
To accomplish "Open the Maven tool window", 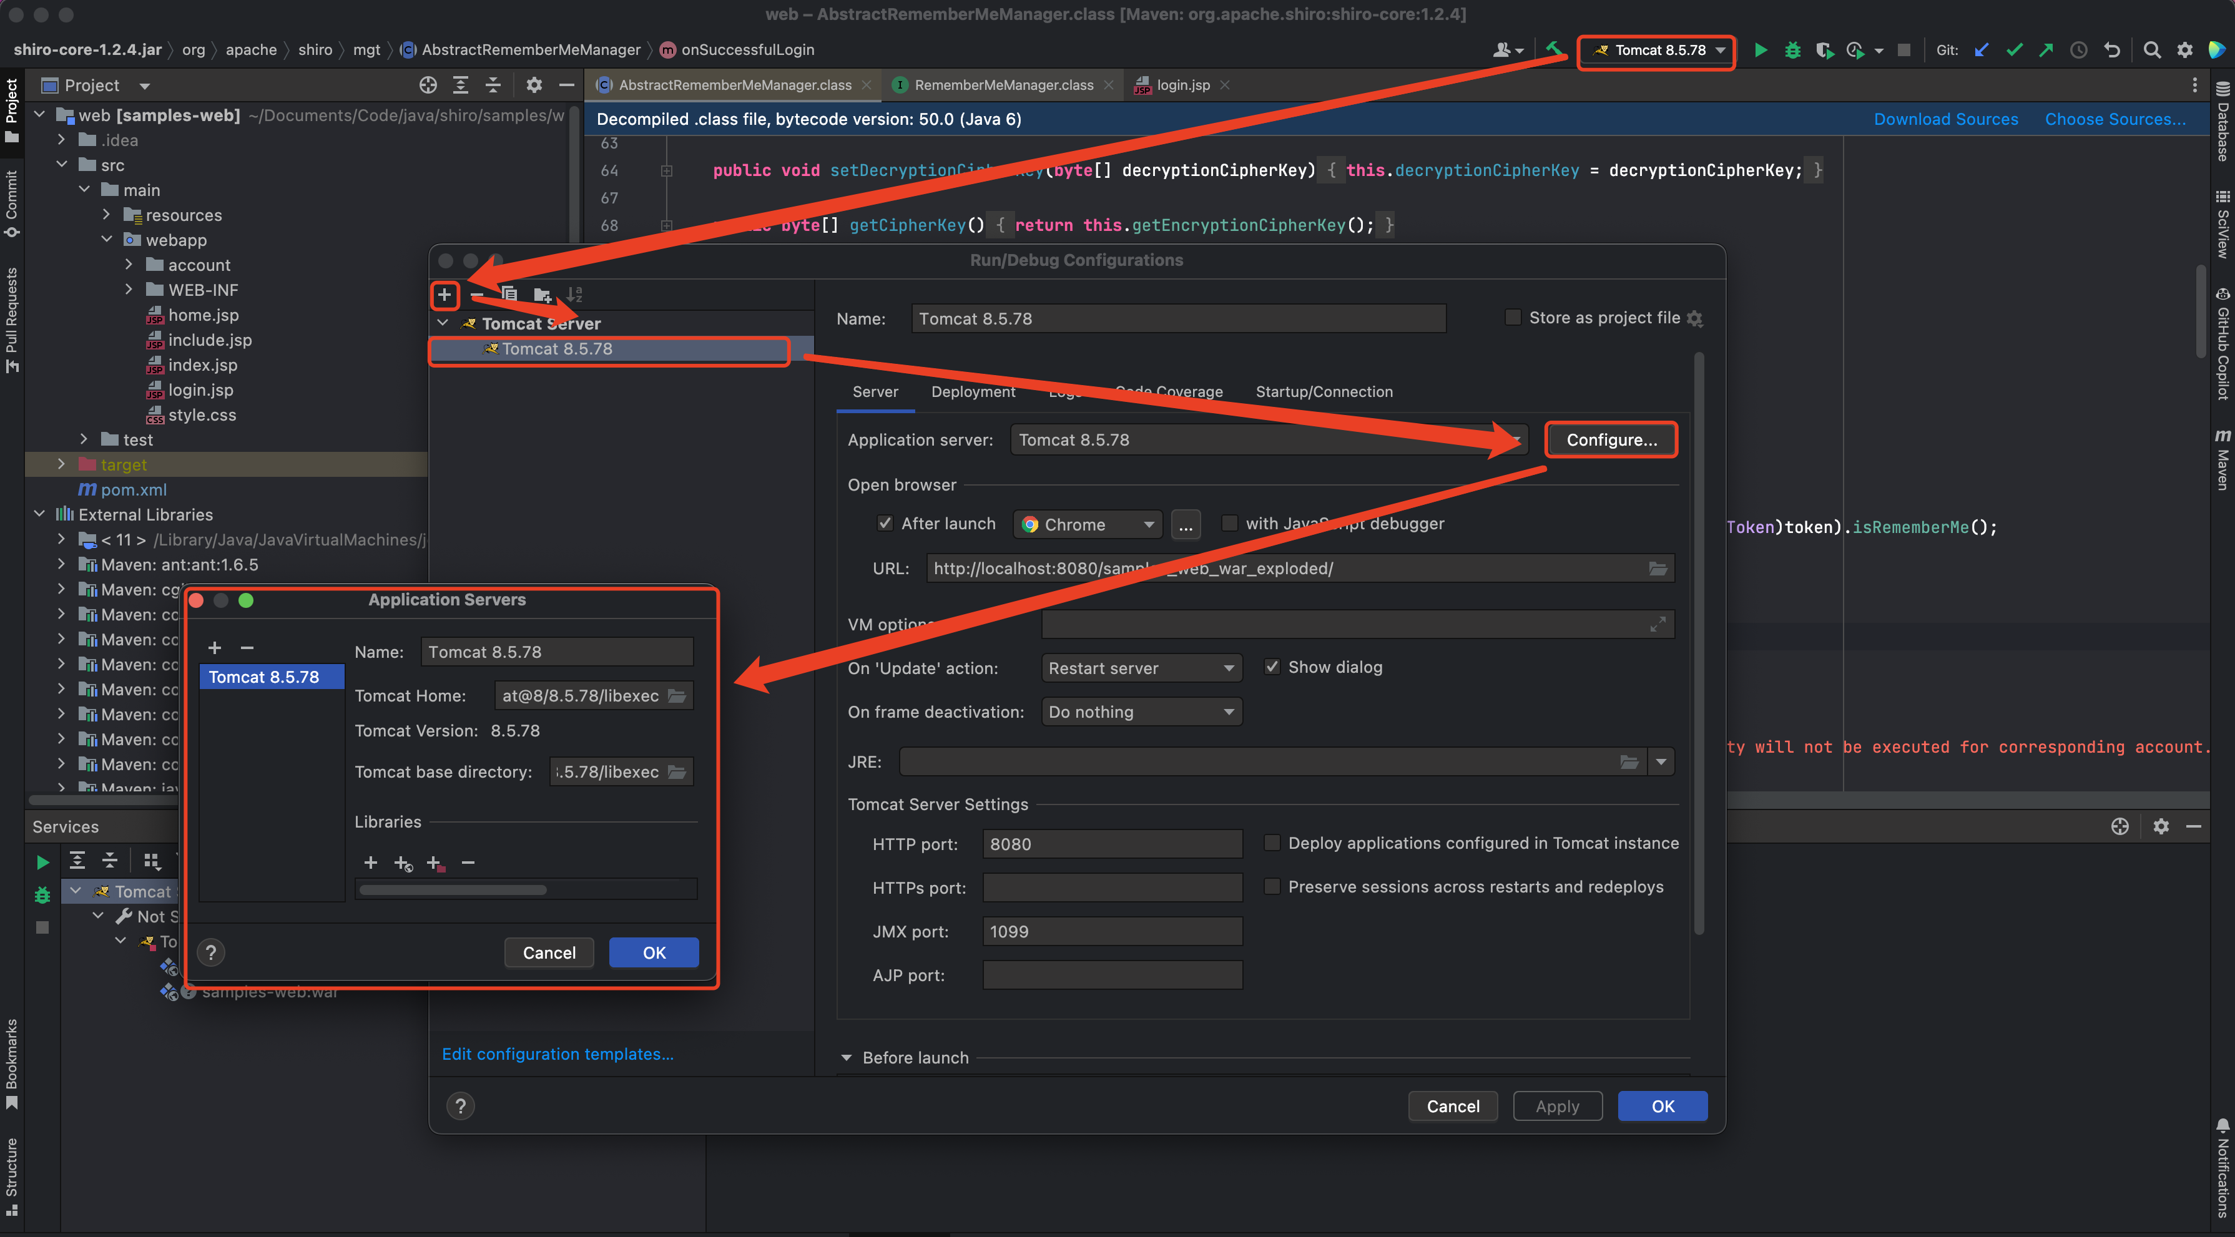I will click(2222, 460).
